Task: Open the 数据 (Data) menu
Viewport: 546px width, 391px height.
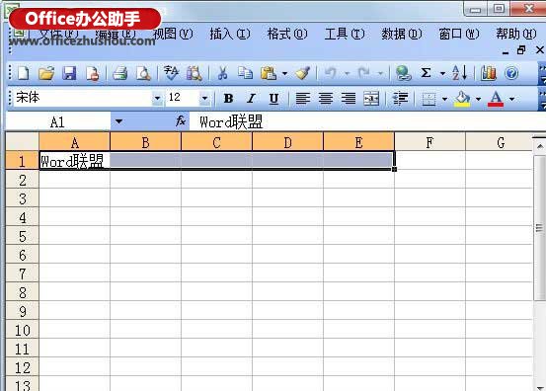Action: click(x=402, y=34)
